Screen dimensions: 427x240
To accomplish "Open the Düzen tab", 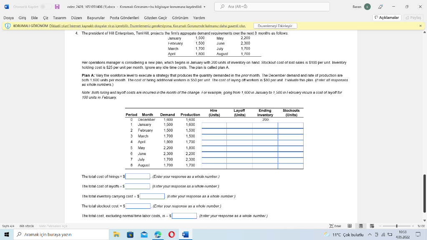I will click(x=77, y=17).
